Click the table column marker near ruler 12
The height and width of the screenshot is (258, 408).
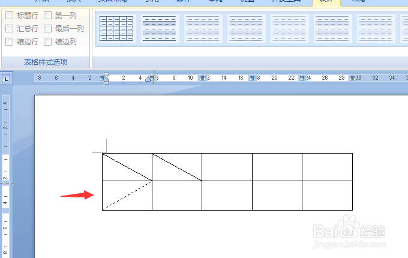coord(202,78)
